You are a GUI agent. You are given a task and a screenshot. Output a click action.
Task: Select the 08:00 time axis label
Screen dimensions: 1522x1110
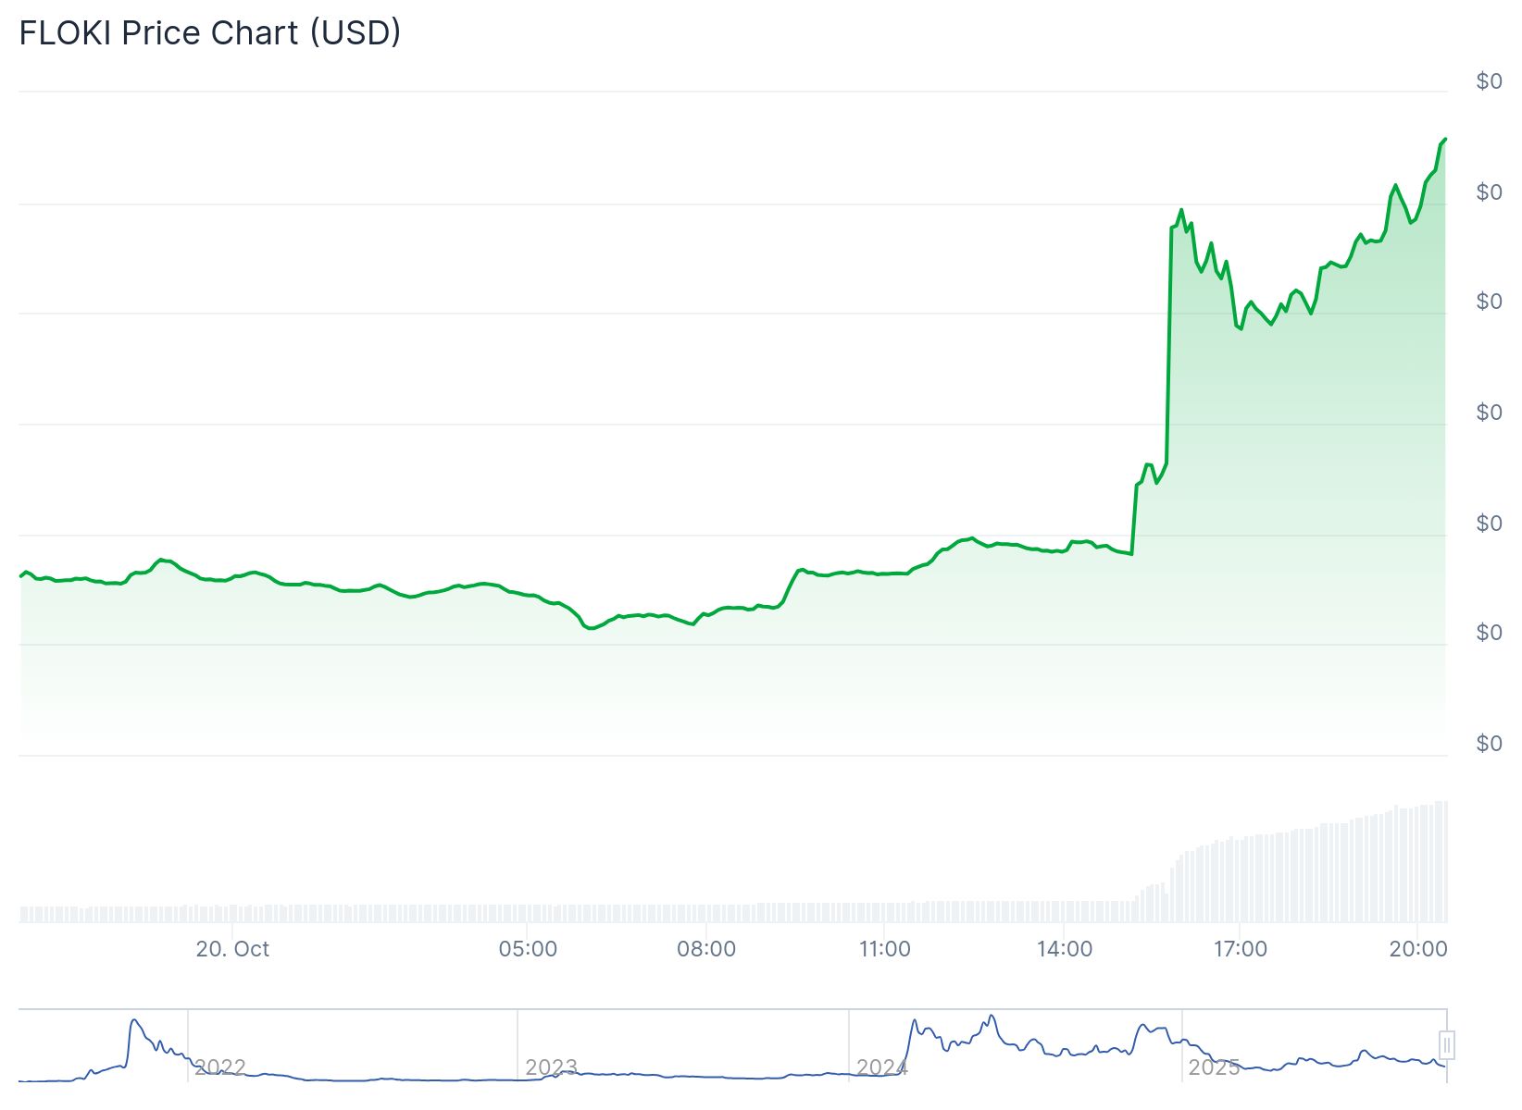706,949
